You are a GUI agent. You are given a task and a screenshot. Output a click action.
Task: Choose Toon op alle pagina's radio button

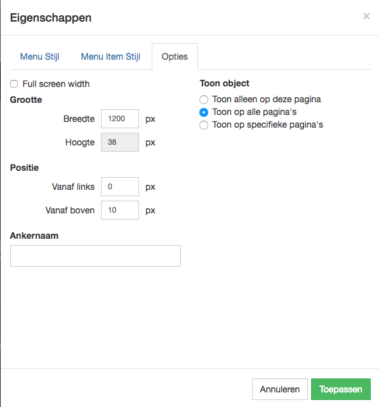pyautogui.click(x=204, y=112)
